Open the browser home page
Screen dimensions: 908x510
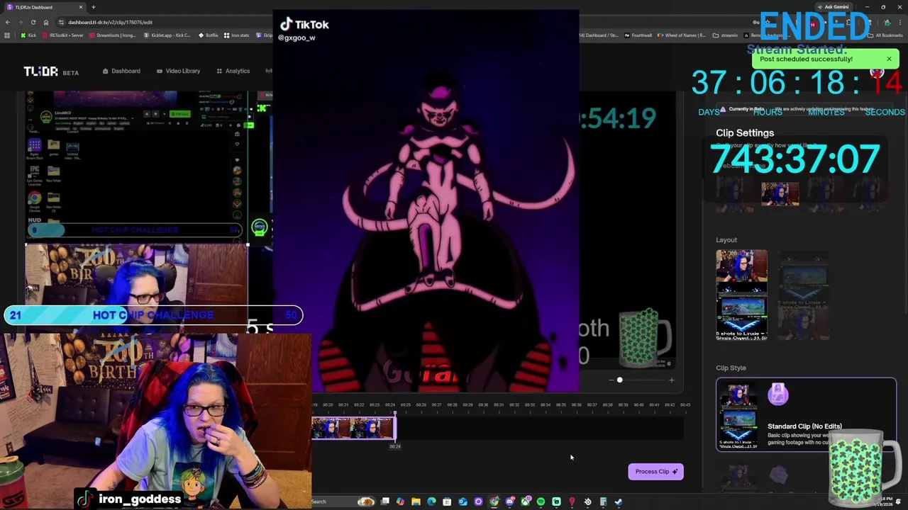tap(46, 22)
